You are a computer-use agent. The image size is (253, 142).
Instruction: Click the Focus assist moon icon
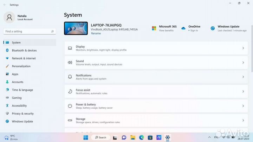coord(70,92)
